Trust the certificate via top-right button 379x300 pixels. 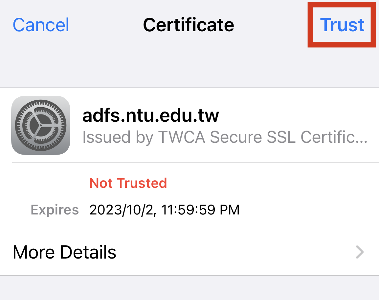pyautogui.click(x=342, y=25)
